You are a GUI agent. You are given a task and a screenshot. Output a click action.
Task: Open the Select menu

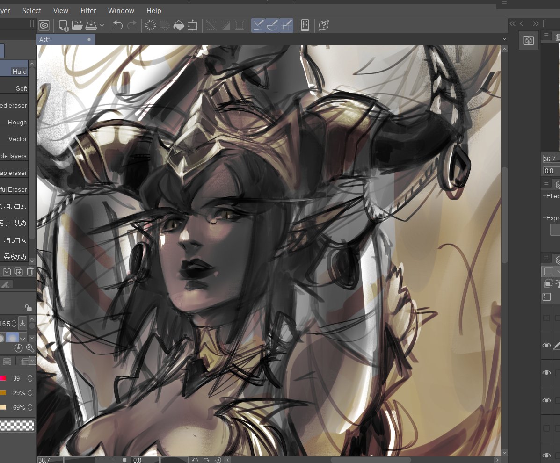pos(32,11)
